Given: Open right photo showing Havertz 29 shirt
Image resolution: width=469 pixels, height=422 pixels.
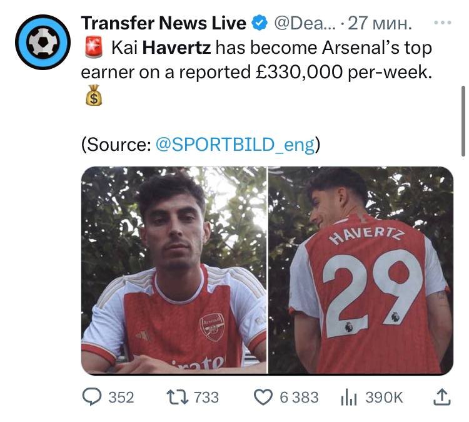Looking at the screenshot, I should 361,270.
